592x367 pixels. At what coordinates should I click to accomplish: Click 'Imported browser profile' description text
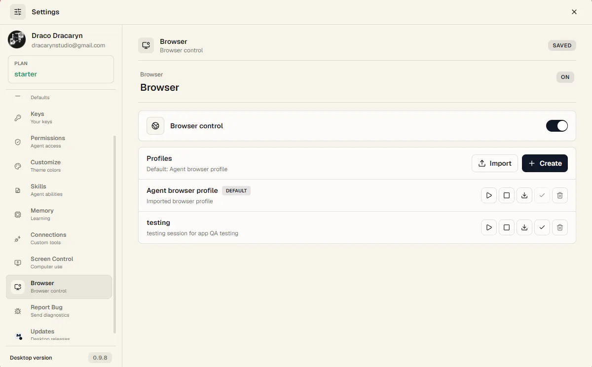click(x=180, y=201)
